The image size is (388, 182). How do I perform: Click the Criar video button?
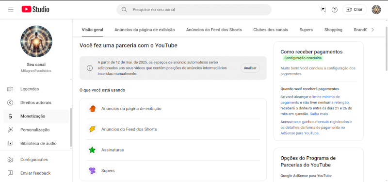(x=355, y=10)
